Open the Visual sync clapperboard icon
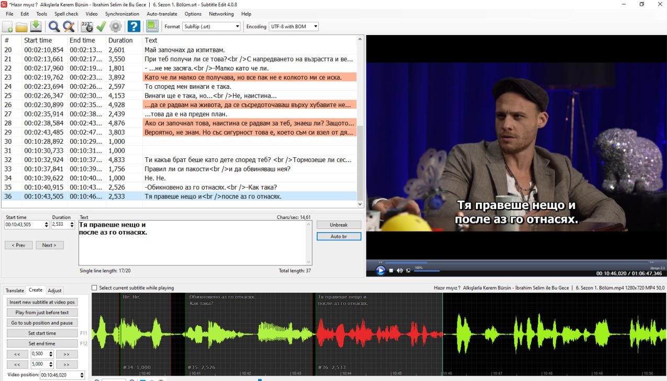Image resolution: width=667 pixels, height=381 pixels. tap(87, 27)
